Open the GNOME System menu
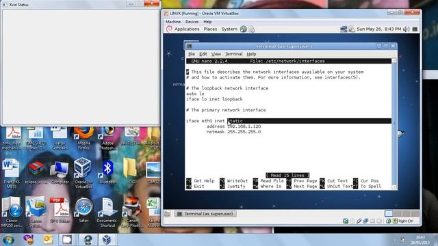 229,29
